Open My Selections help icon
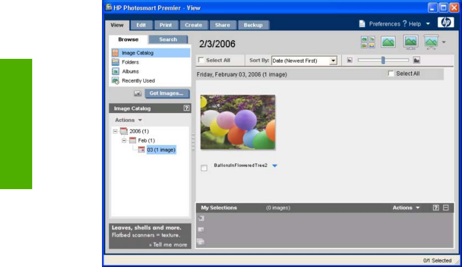 (436, 208)
